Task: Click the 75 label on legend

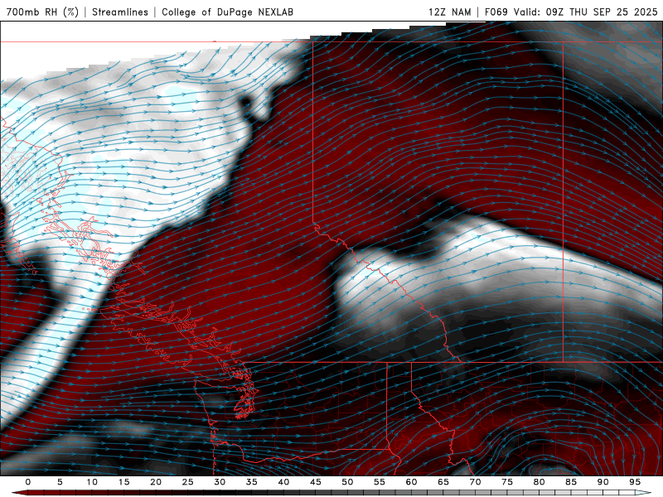Action: click(x=506, y=482)
